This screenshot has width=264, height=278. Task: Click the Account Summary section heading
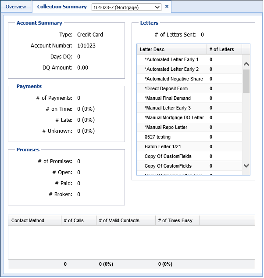[39, 23]
